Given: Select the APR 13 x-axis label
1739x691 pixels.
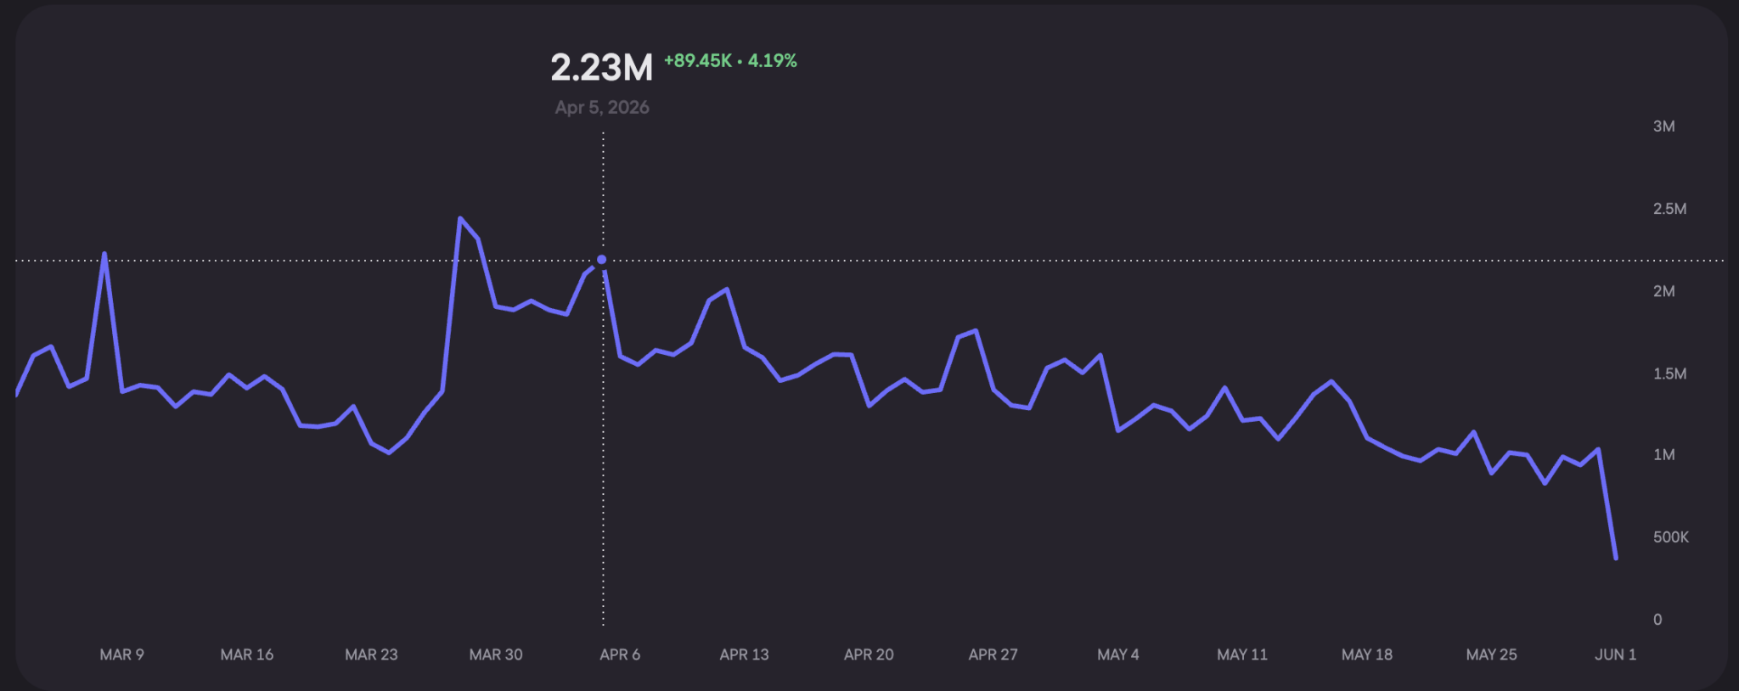Looking at the screenshot, I should (744, 654).
